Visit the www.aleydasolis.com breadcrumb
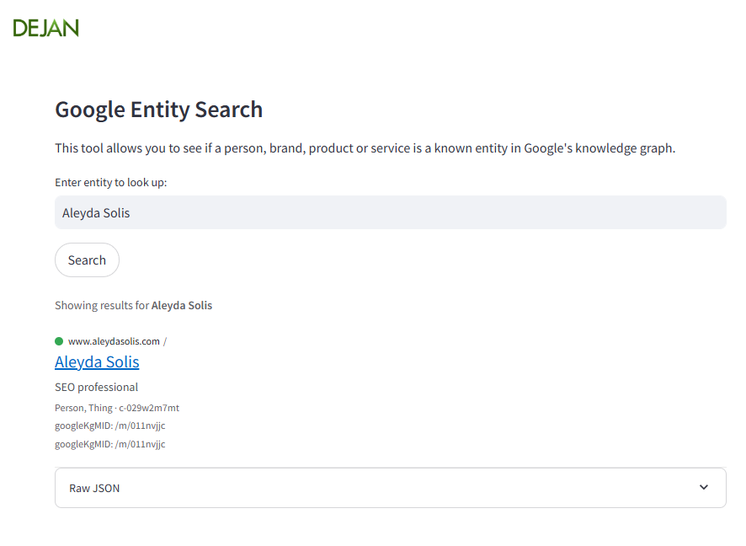This screenshot has height=546, width=746. (113, 341)
